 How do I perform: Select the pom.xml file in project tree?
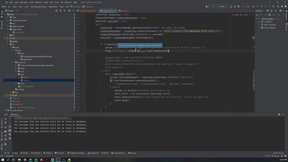pos(16,101)
